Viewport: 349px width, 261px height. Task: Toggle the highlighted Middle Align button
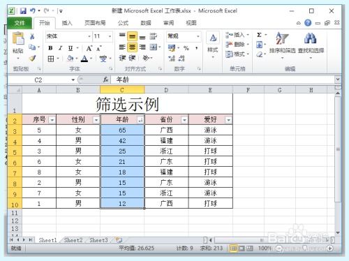[x=132, y=36]
